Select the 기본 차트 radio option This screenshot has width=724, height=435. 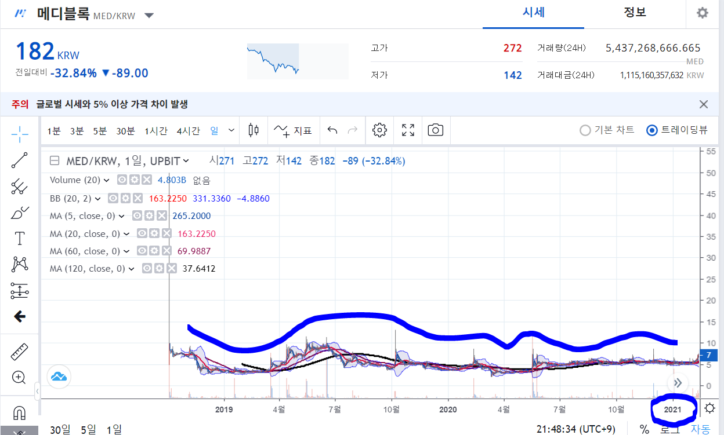(x=607, y=130)
